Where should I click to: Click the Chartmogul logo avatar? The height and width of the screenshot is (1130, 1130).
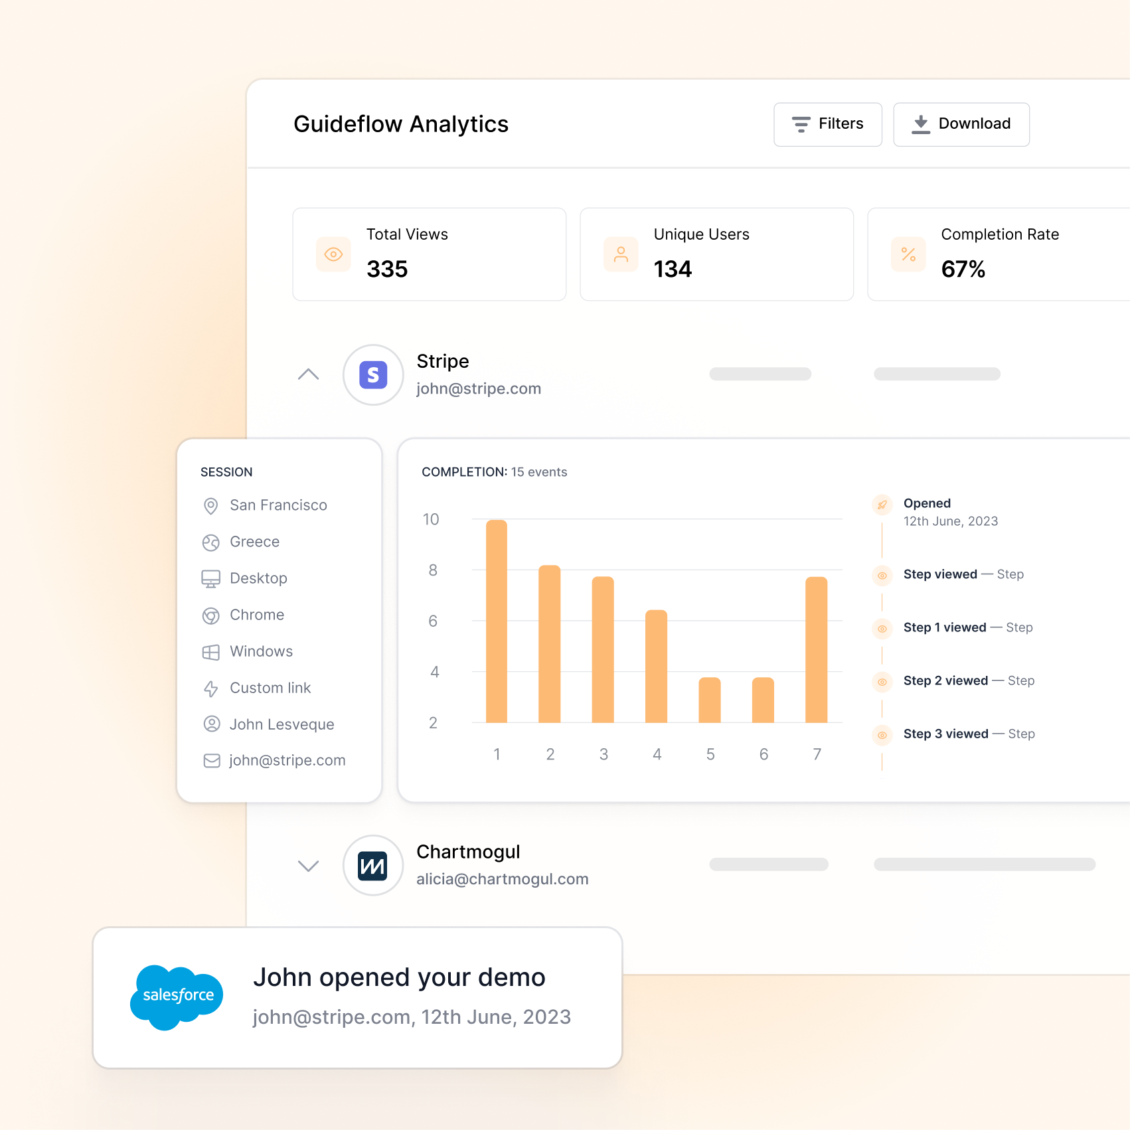pos(373,866)
